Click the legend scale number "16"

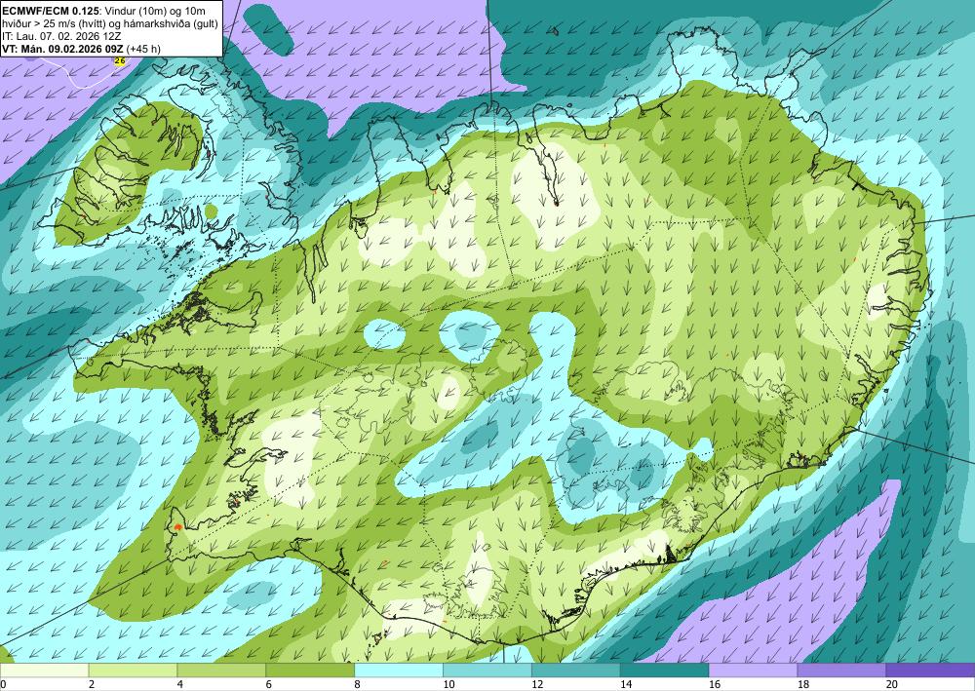tap(715, 684)
